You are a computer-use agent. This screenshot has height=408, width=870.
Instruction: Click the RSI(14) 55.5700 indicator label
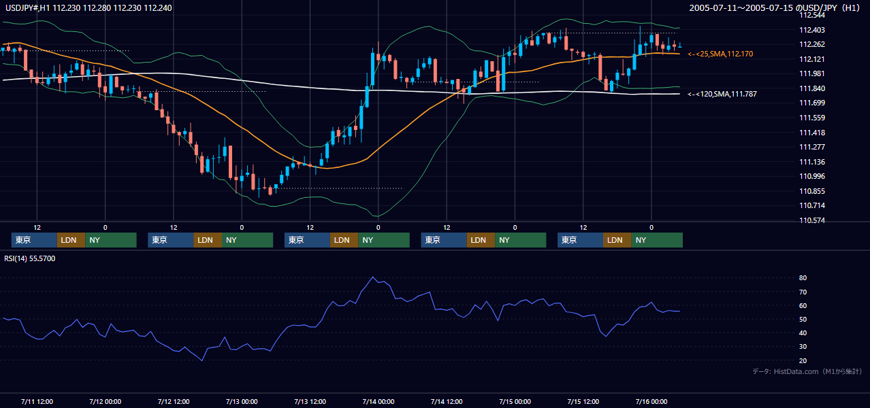[x=29, y=258]
